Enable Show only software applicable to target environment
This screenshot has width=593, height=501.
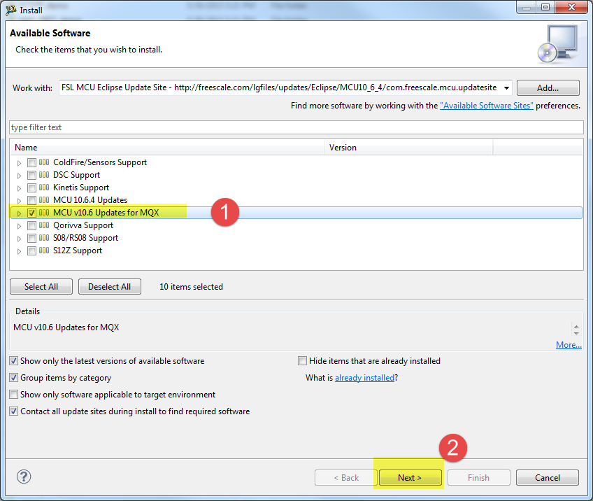point(13,394)
